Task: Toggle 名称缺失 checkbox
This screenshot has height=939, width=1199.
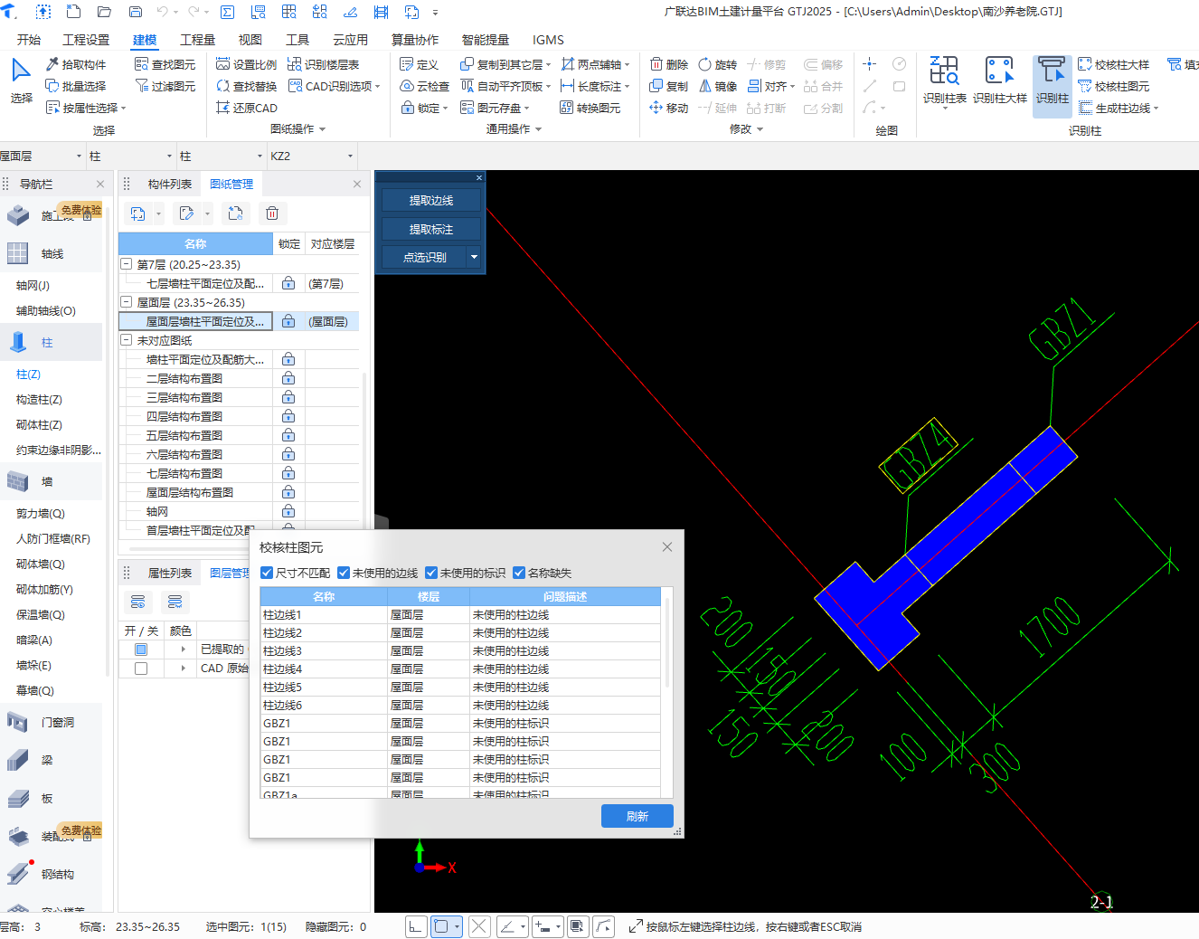Action: pyautogui.click(x=519, y=573)
